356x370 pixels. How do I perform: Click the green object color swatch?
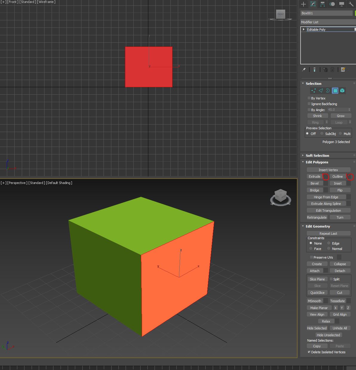pyautogui.click(x=355, y=13)
